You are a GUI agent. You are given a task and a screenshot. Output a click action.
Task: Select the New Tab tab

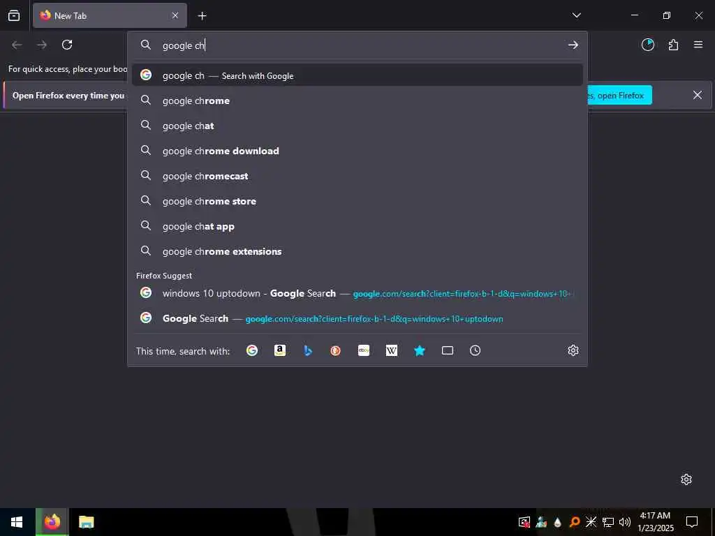coord(110,15)
